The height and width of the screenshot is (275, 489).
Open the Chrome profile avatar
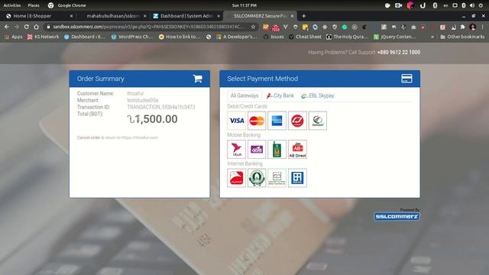[472, 27]
